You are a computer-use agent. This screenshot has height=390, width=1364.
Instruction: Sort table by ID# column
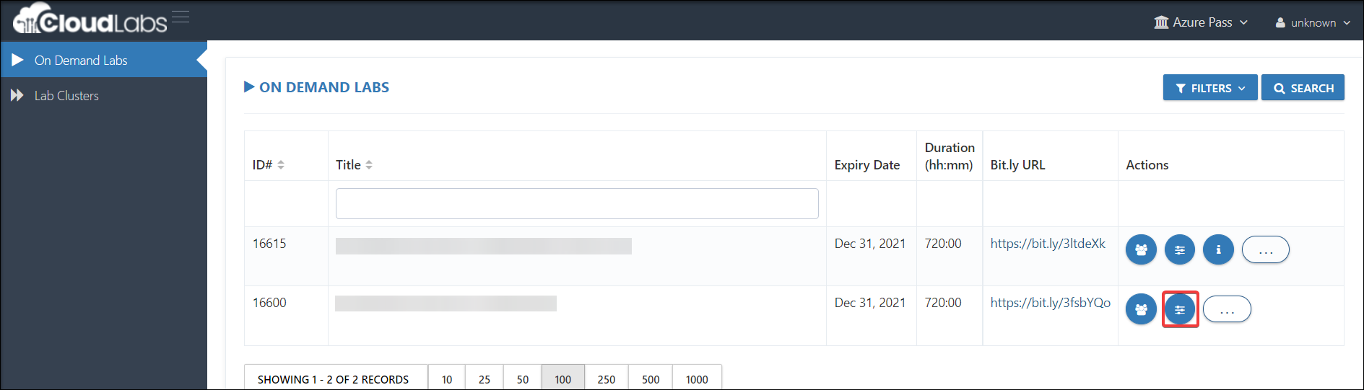269,165
